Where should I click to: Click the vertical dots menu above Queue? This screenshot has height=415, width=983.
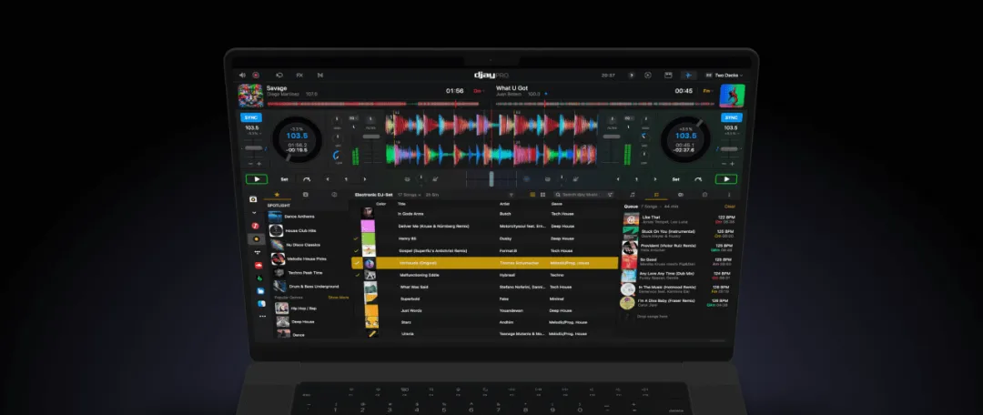(728, 195)
